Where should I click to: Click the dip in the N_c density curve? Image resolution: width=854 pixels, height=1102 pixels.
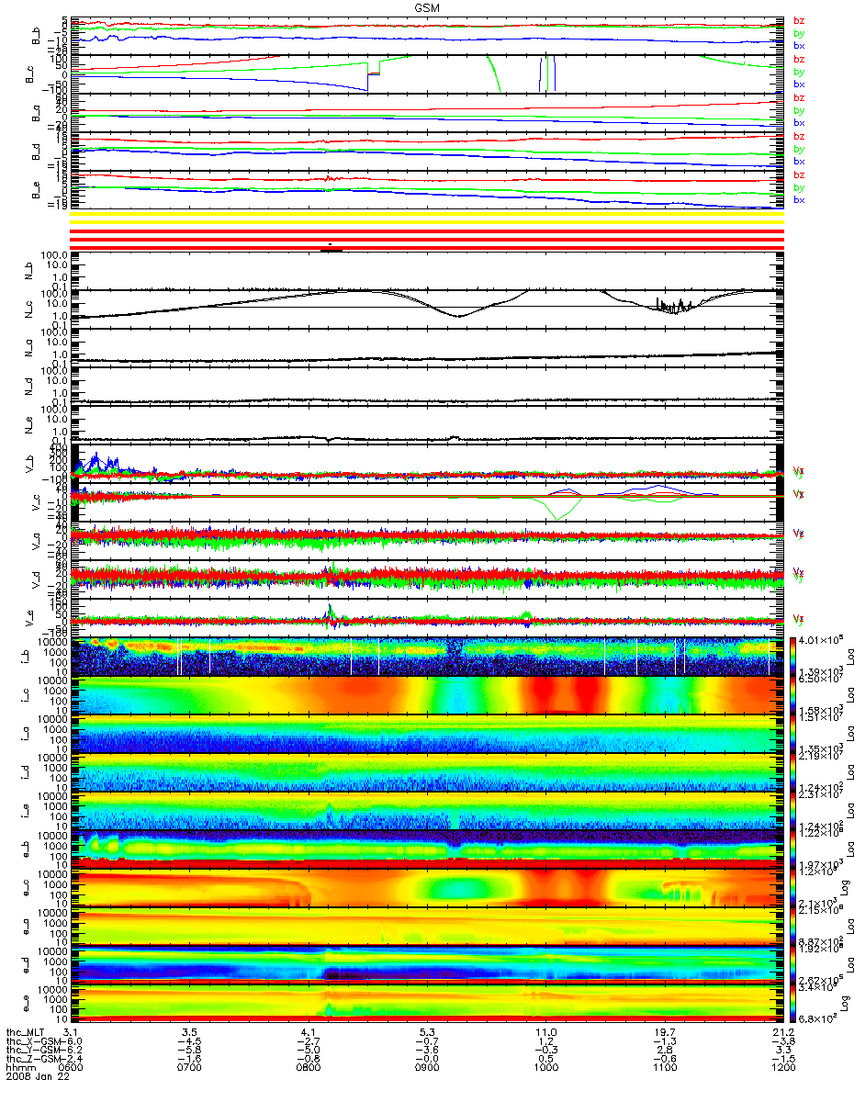click(458, 312)
